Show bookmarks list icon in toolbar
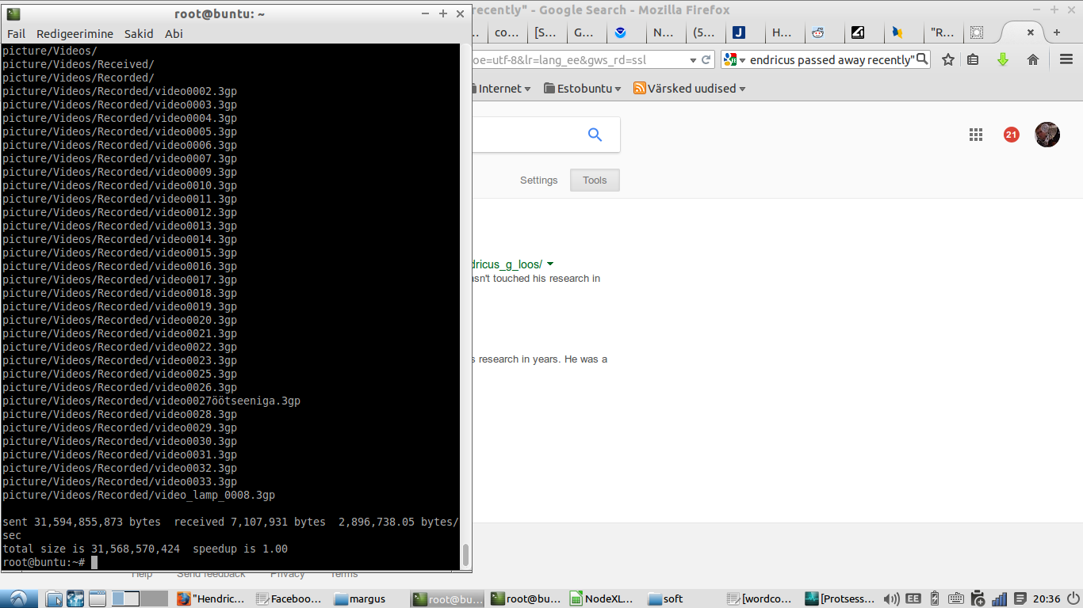 [x=974, y=60]
